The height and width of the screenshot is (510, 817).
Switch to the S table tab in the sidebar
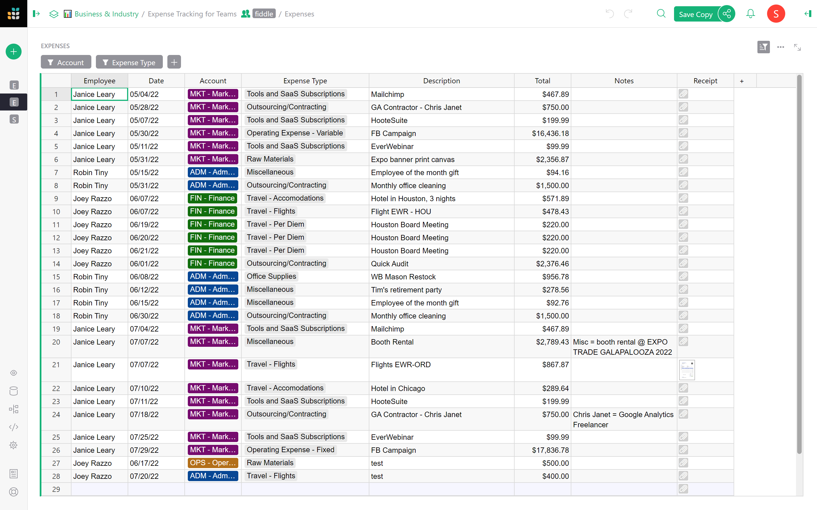click(14, 119)
